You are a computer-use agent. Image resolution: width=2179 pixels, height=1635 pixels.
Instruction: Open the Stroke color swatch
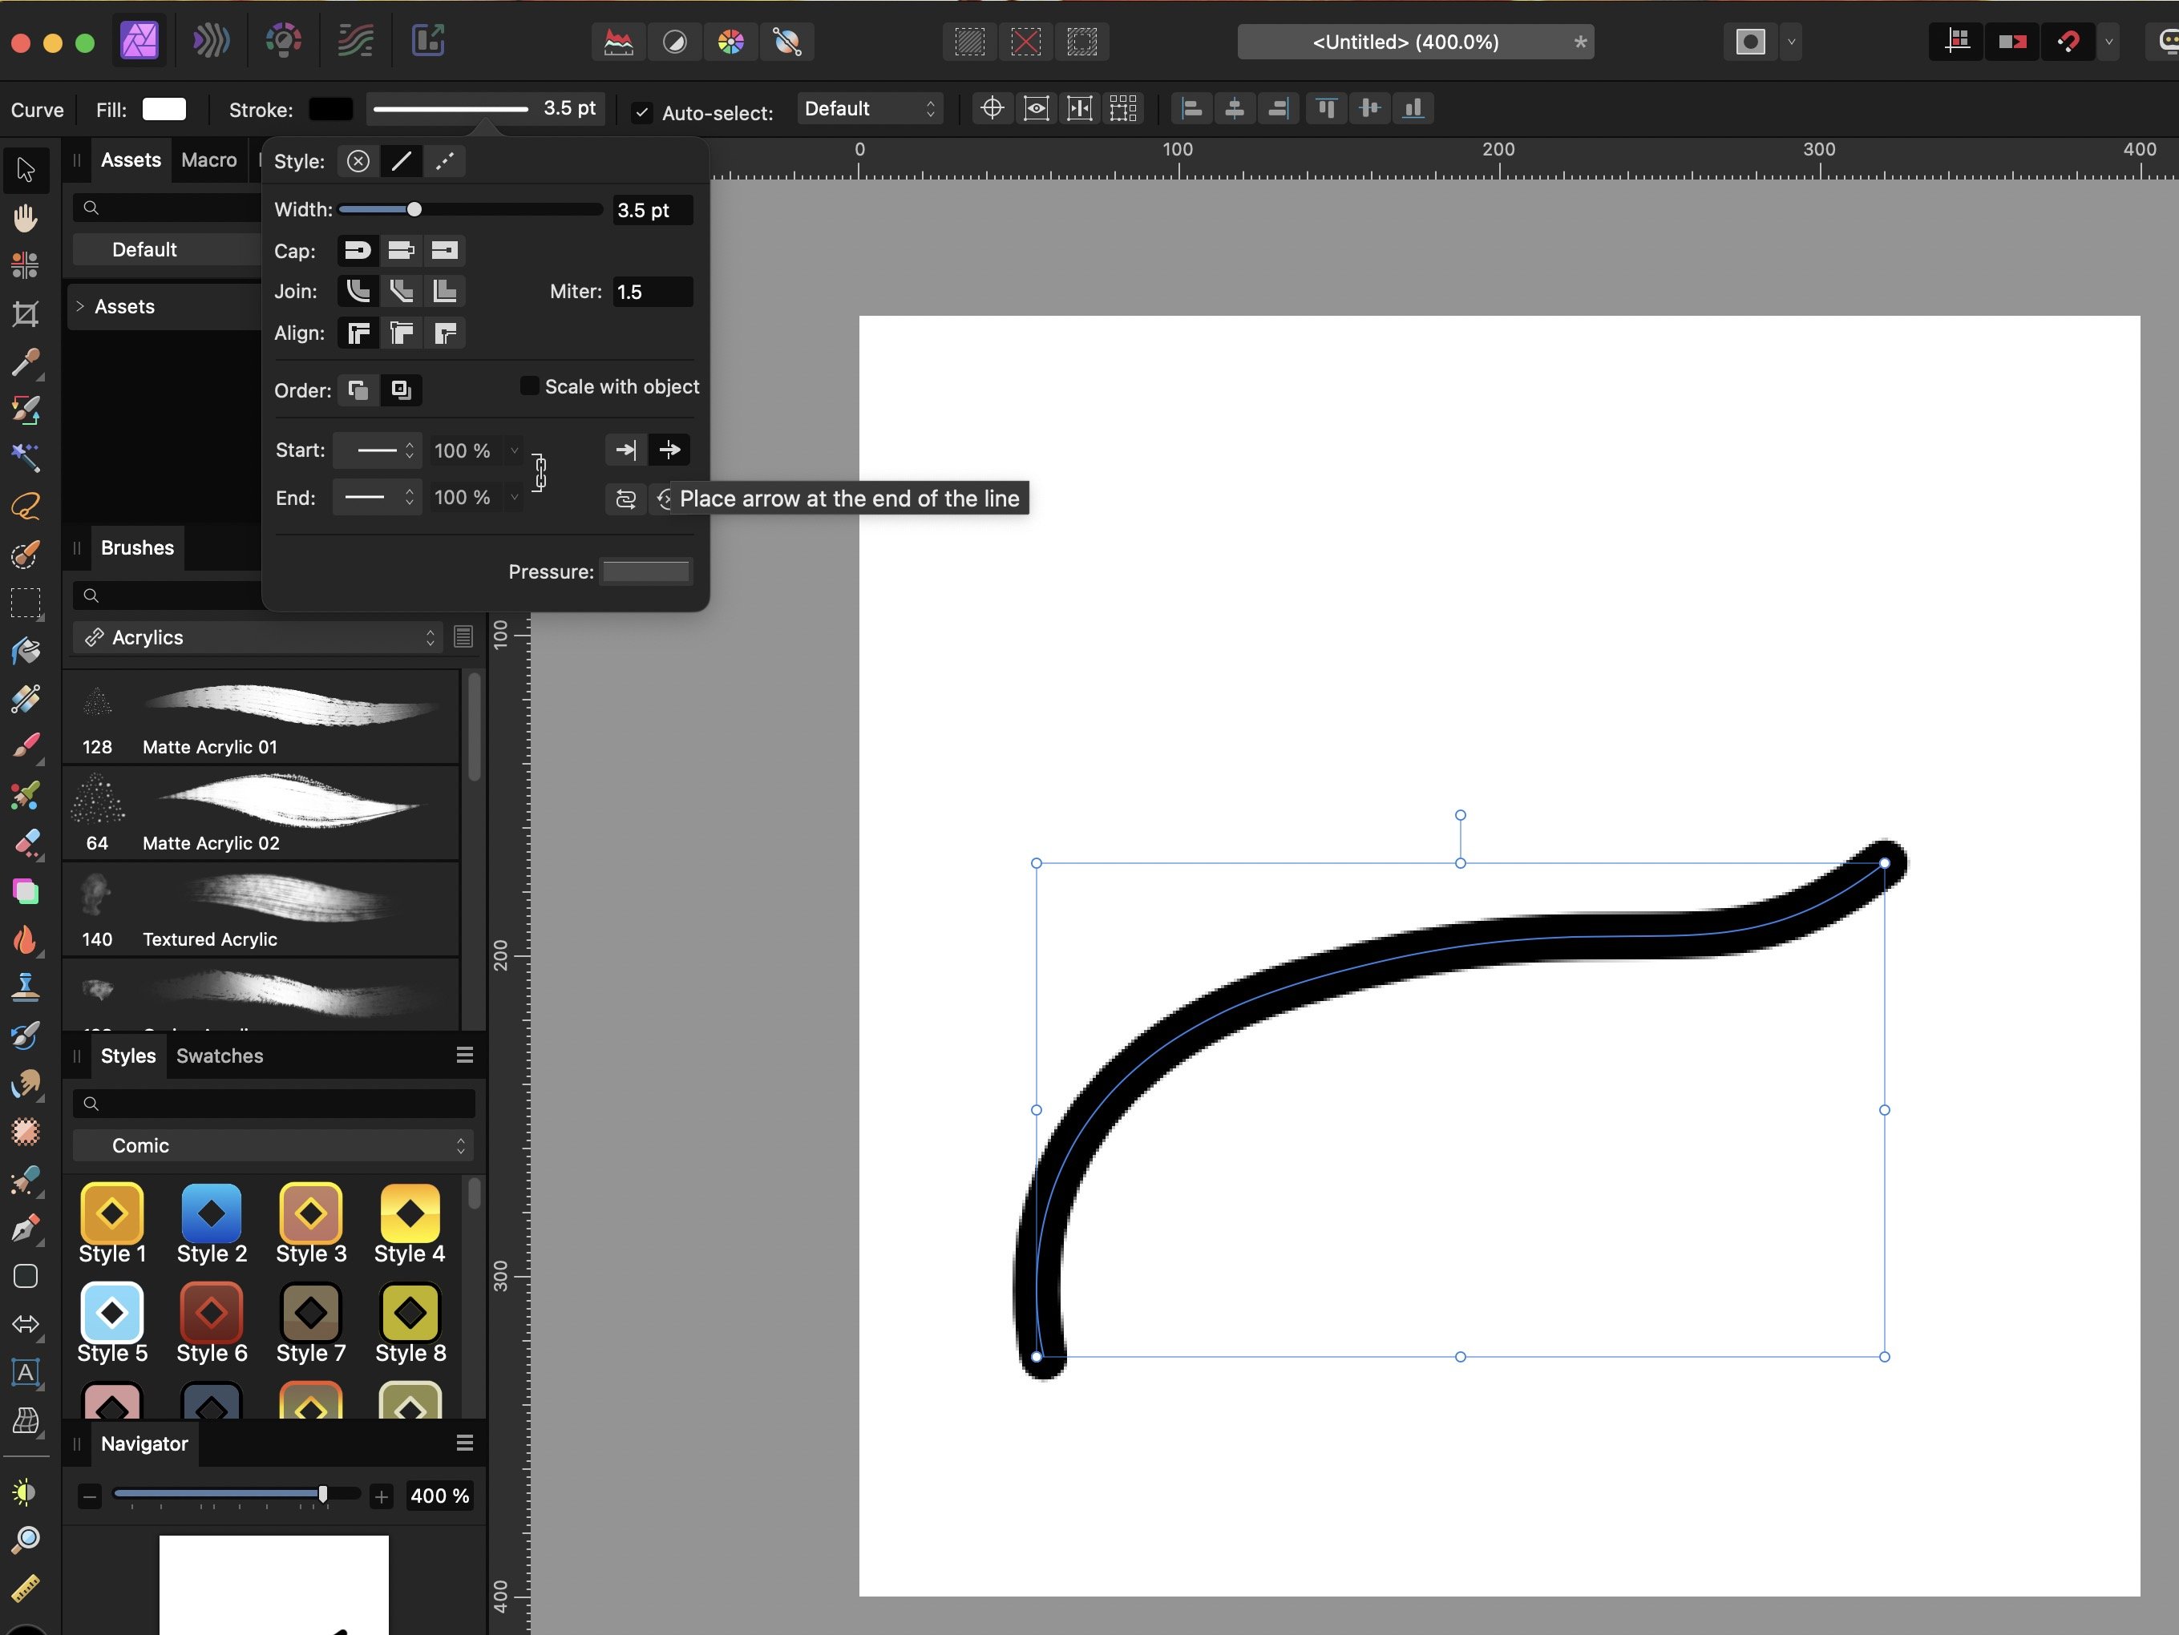330,108
